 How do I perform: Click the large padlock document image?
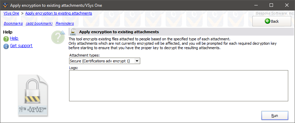coord(33,96)
